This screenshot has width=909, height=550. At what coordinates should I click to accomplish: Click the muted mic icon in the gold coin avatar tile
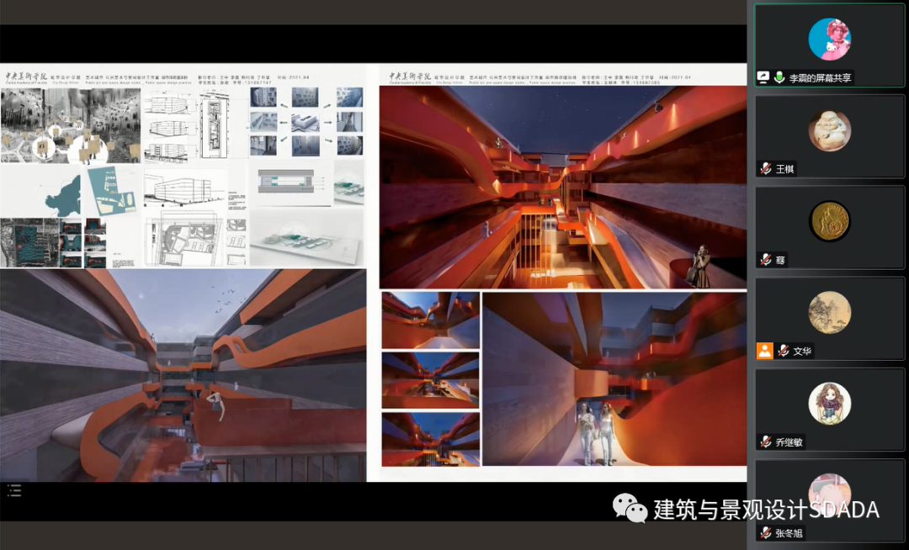point(765,260)
